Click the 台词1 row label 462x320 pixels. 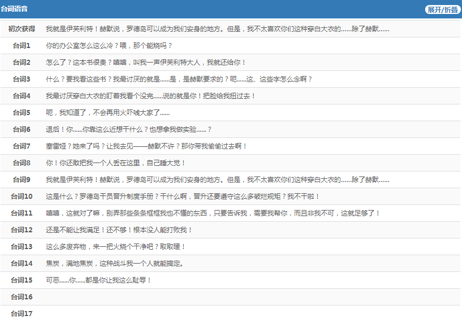[21, 45]
